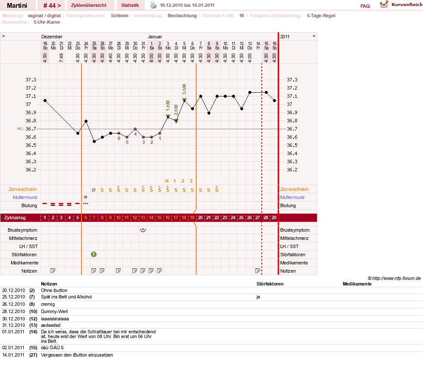Click the Ø cervical mucus symbol on day 7
This screenshot has width=423, height=382.
click(94, 189)
